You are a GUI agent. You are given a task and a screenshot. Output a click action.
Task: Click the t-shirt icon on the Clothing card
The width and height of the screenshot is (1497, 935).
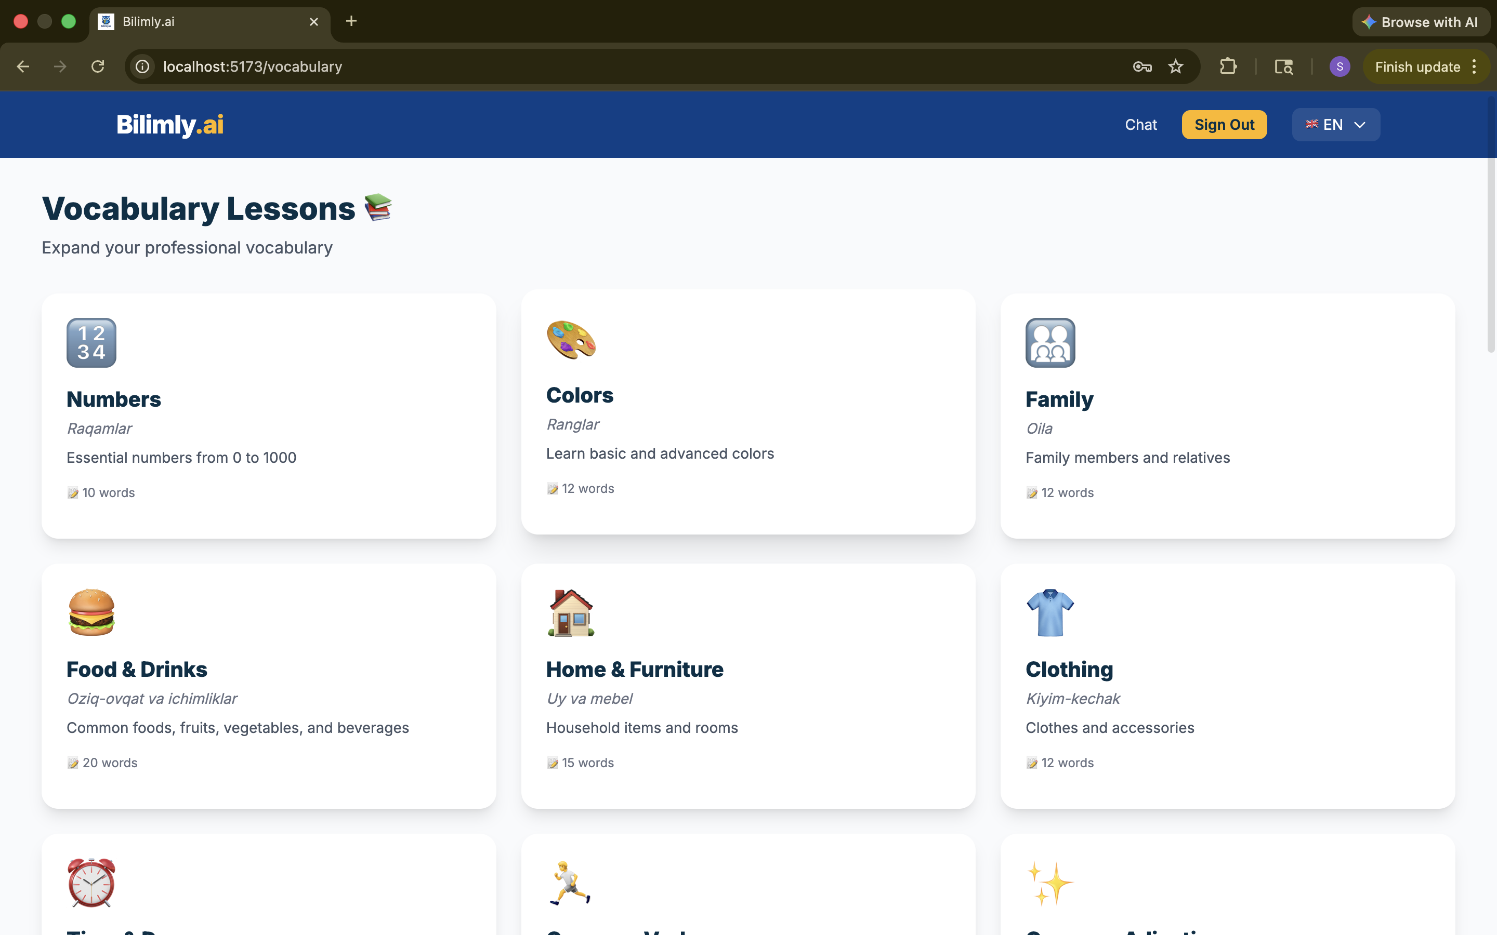point(1050,612)
